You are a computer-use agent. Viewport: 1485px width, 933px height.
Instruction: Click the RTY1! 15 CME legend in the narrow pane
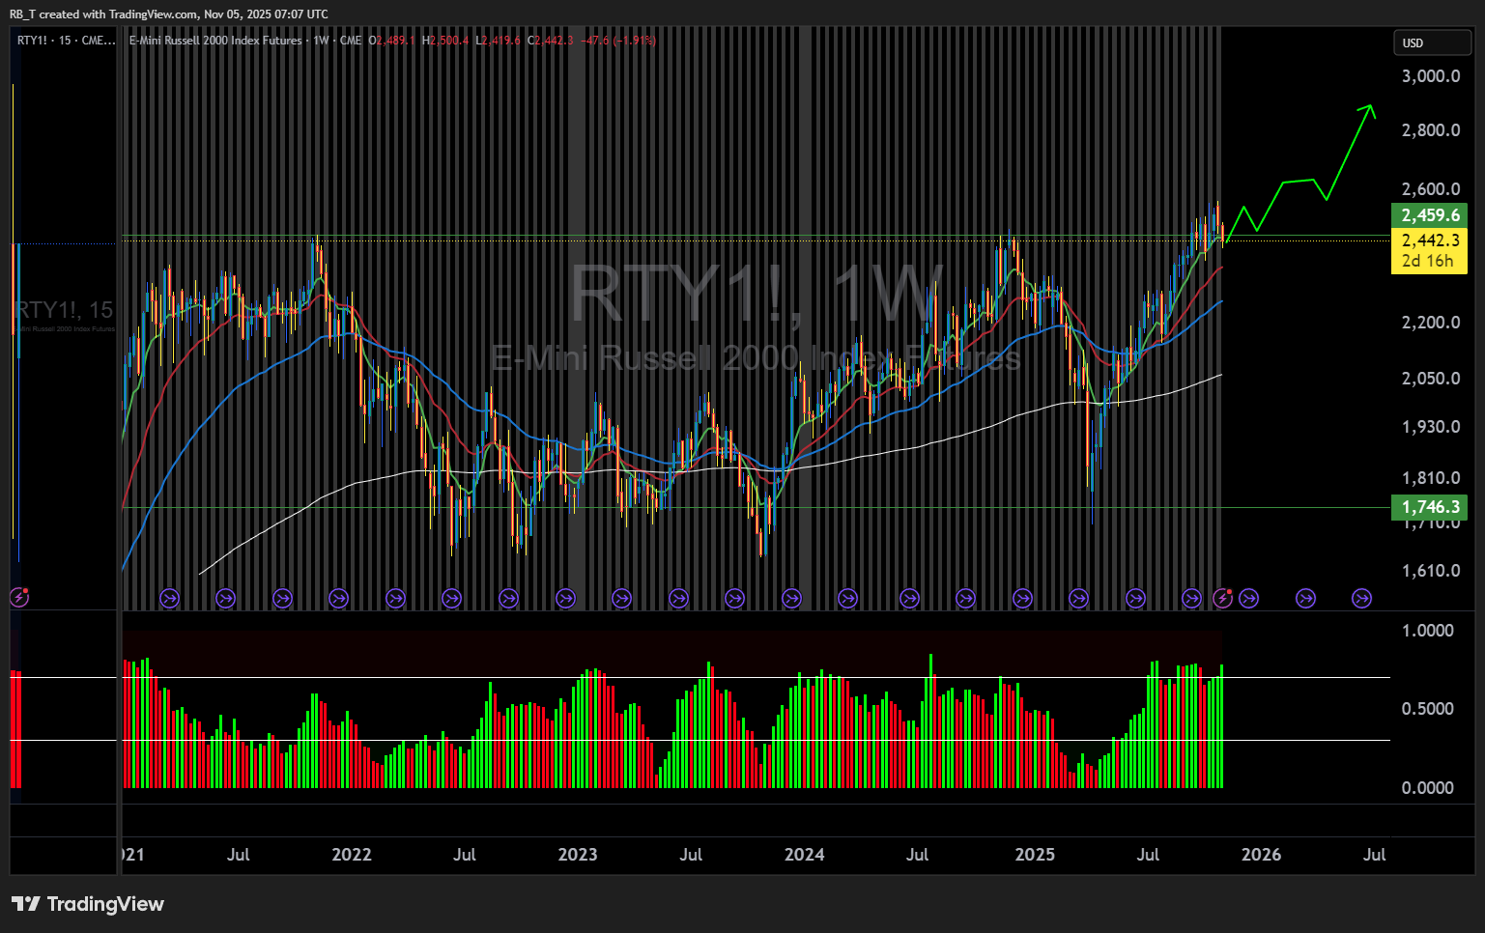pos(67,41)
